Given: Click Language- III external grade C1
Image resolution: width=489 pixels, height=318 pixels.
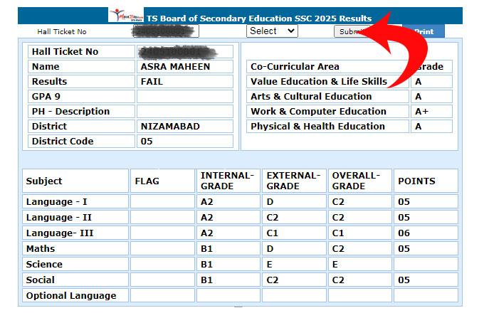Looking at the screenshot, I should 294,233.
